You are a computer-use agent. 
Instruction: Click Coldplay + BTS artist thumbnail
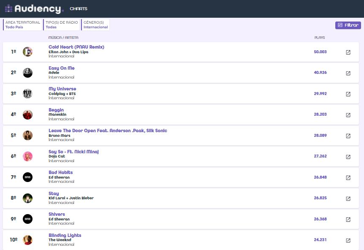click(x=27, y=94)
